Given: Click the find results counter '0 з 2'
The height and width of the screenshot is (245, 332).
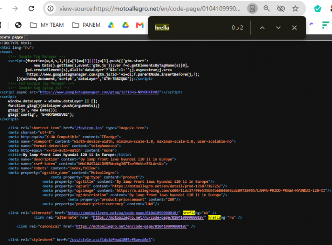Looking at the screenshot, I should pos(237,28).
